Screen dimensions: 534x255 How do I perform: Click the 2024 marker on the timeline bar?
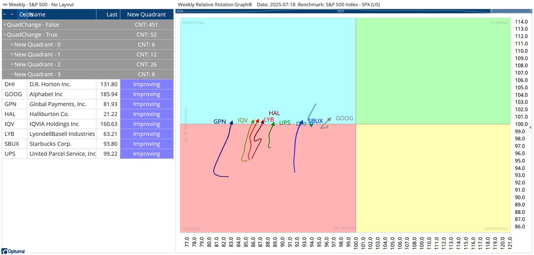[179, 11]
